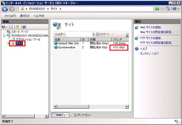
Task: Sort the list by バインド column header
Action: (x=120, y=39)
